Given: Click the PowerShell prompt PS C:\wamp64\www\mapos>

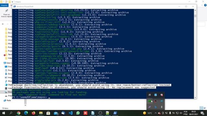Looking at the screenshot, I should tap(29, 97).
